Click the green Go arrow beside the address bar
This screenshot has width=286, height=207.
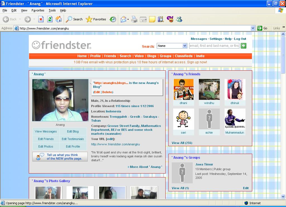[x=259, y=28]
